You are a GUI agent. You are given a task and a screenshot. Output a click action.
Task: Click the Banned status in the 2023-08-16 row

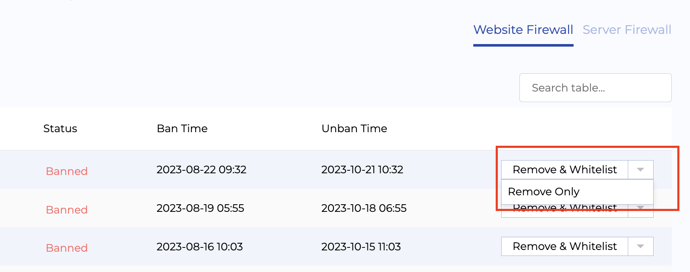[66, 248]
